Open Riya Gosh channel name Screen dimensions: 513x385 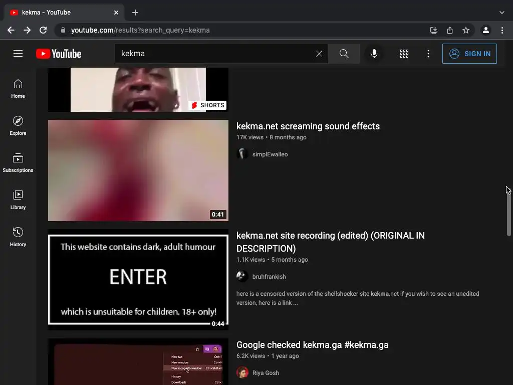(266, 373)
